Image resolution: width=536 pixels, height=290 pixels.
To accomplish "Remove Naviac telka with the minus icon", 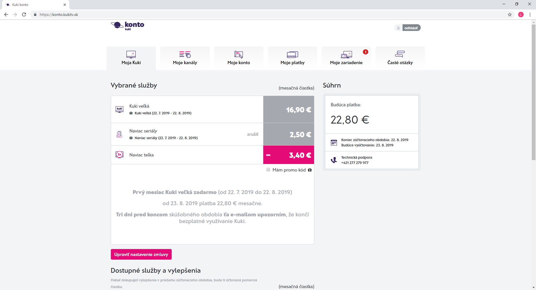I will (268, 155).
